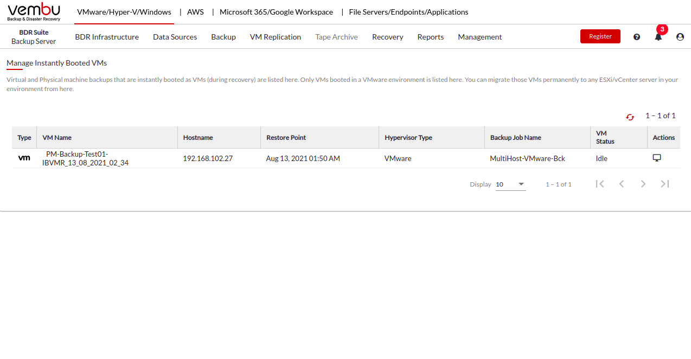The image size is (691, 359).
Task: Go to the previous page arrow
Action: pos(622,184)
